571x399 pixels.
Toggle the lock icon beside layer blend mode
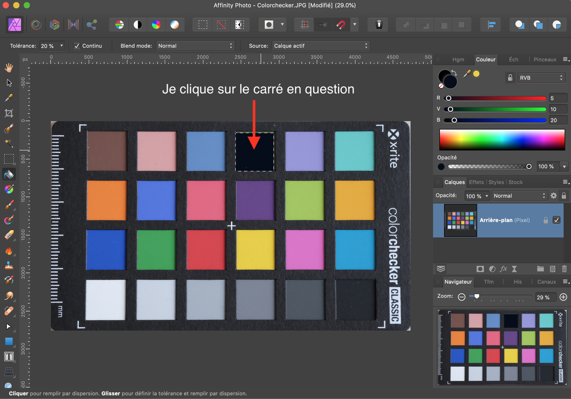pyautogui.click(x=564, y=196)
